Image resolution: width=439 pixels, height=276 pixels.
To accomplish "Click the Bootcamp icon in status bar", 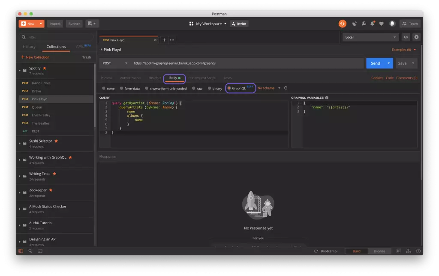I will (x=316, y=251).
